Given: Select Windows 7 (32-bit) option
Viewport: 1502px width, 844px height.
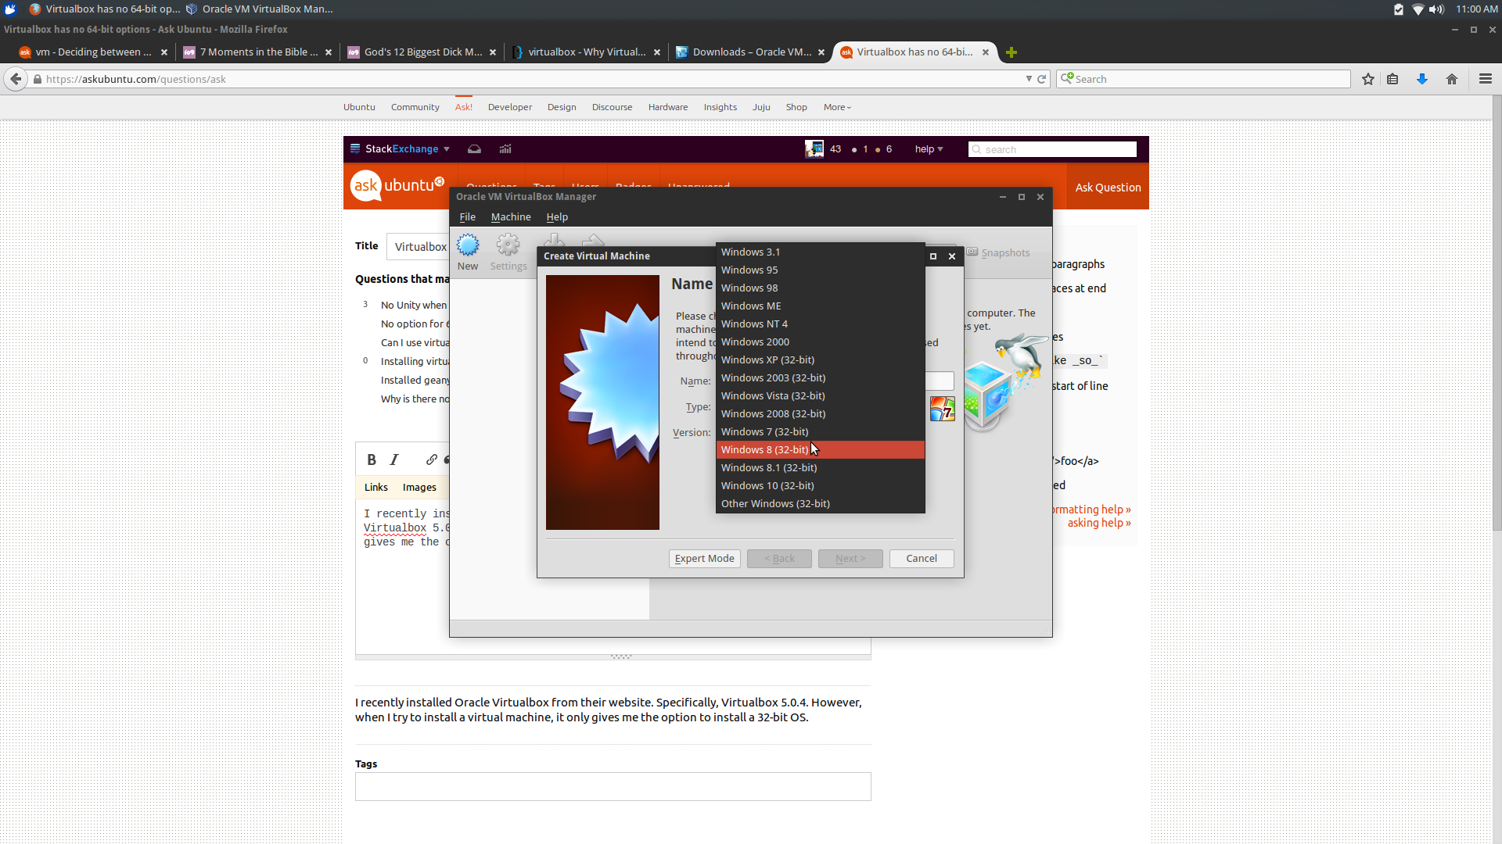Looking at the screenshot, I should tap(821, 431).
